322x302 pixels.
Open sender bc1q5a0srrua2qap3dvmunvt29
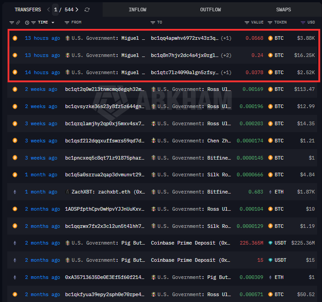105,175
